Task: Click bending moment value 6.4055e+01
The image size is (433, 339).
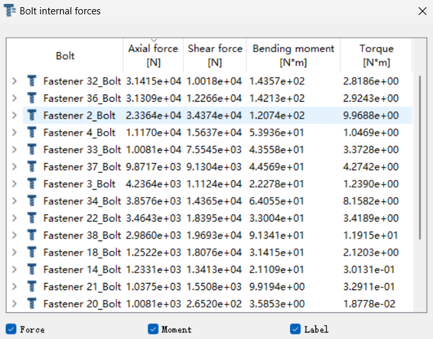Action: (x=276, y=201)
